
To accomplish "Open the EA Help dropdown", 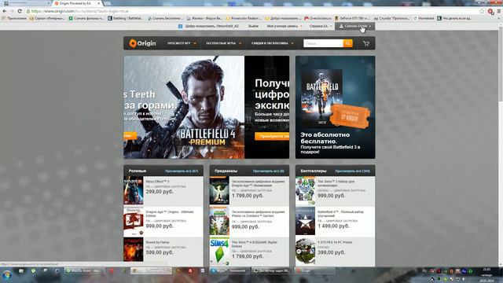I will [x=321, y=26].
